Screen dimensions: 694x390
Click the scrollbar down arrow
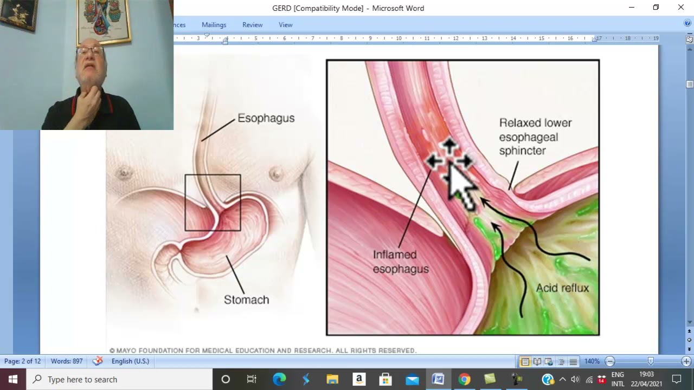pos(690,322)
